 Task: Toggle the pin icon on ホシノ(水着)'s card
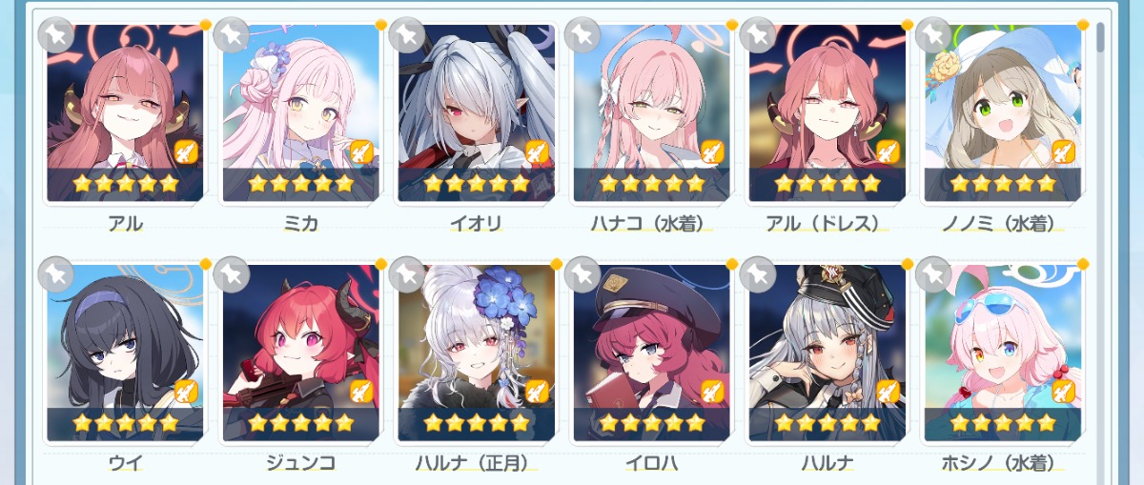933,275
